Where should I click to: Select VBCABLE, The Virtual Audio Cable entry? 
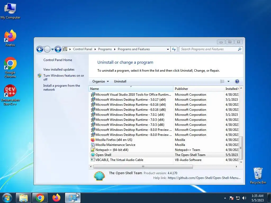165,160
